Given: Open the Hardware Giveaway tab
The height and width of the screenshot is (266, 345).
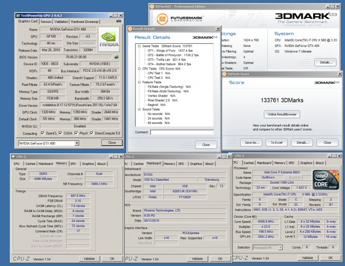Looking at the screenshot, I should click(85, 22).
